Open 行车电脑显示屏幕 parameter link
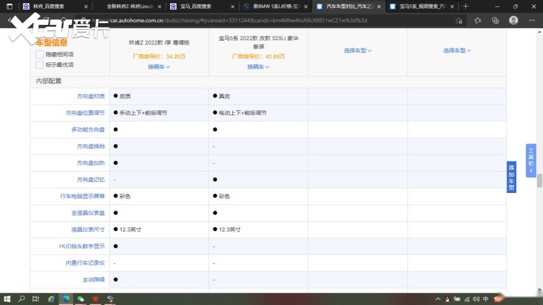 (82, 196)
